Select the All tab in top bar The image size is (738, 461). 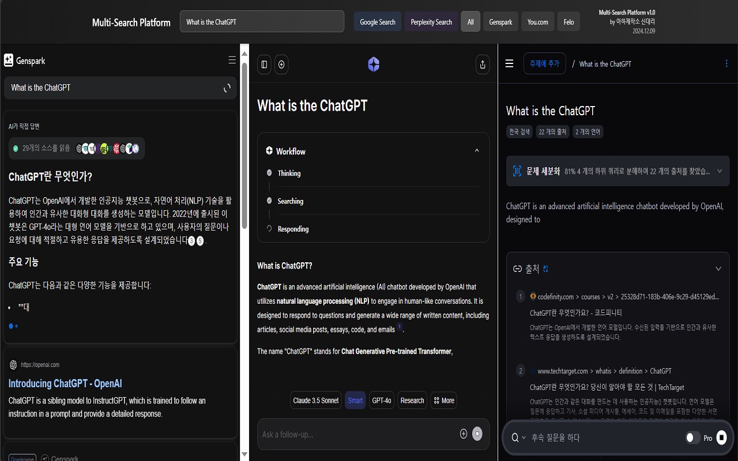tap(470, 22)
